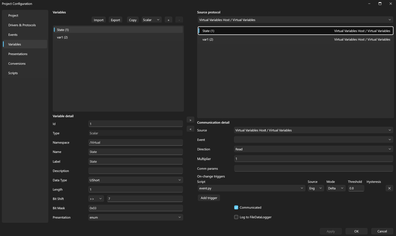Toggle the Communicated checkbox
Image resolution: width=396 pixels, height=236 pixels.
(x=236, y=207)
